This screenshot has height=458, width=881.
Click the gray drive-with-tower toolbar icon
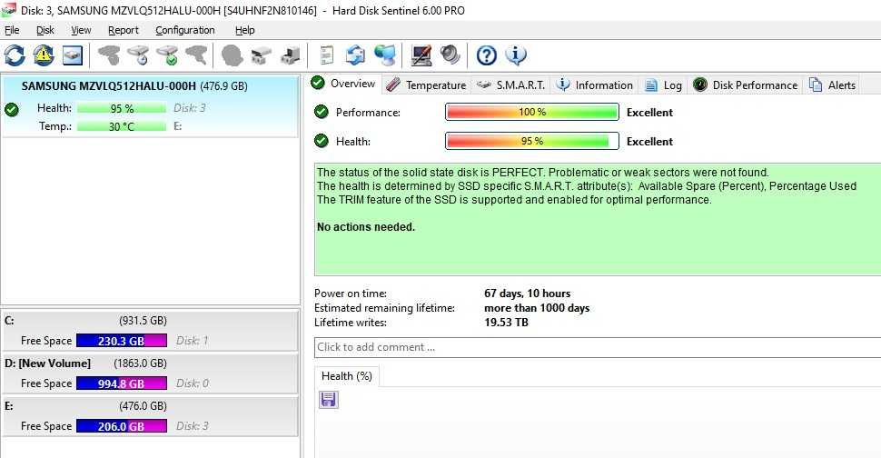291,55
